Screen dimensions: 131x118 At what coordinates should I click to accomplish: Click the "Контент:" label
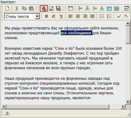tap(8, 2)
